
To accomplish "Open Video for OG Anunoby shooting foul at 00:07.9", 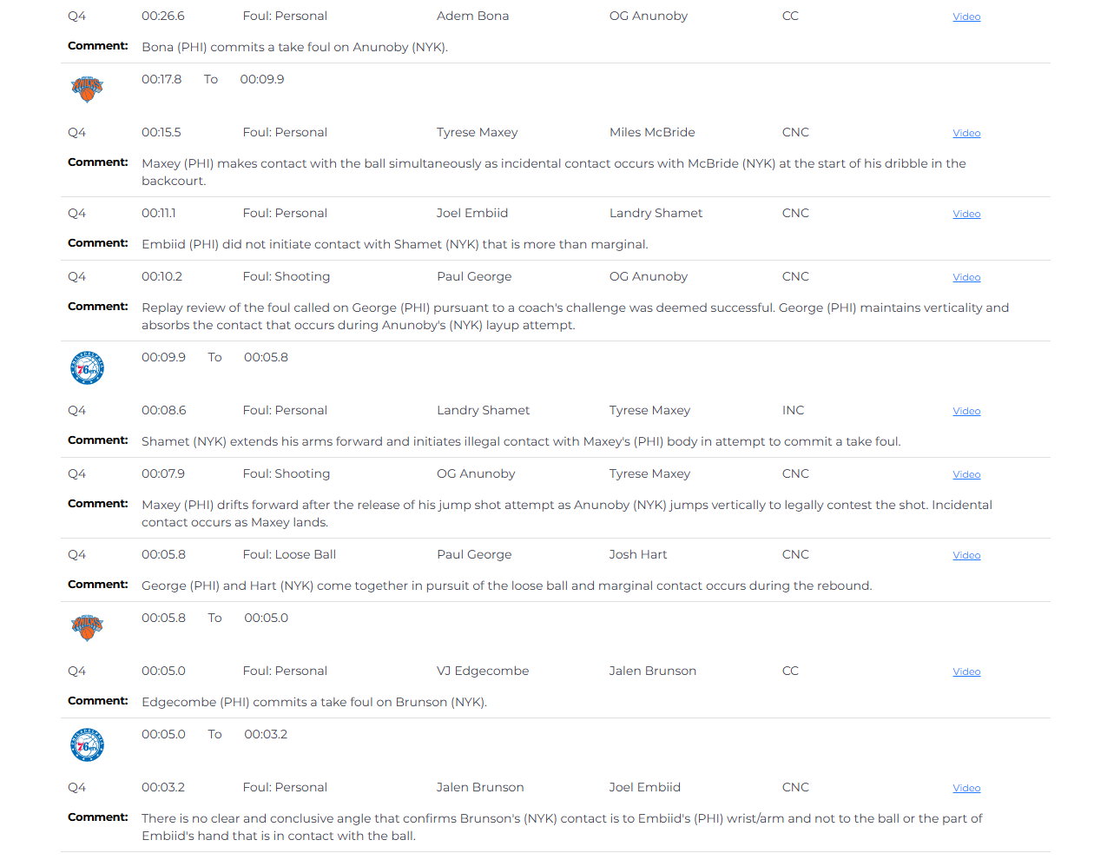I will tap(966, 474).
